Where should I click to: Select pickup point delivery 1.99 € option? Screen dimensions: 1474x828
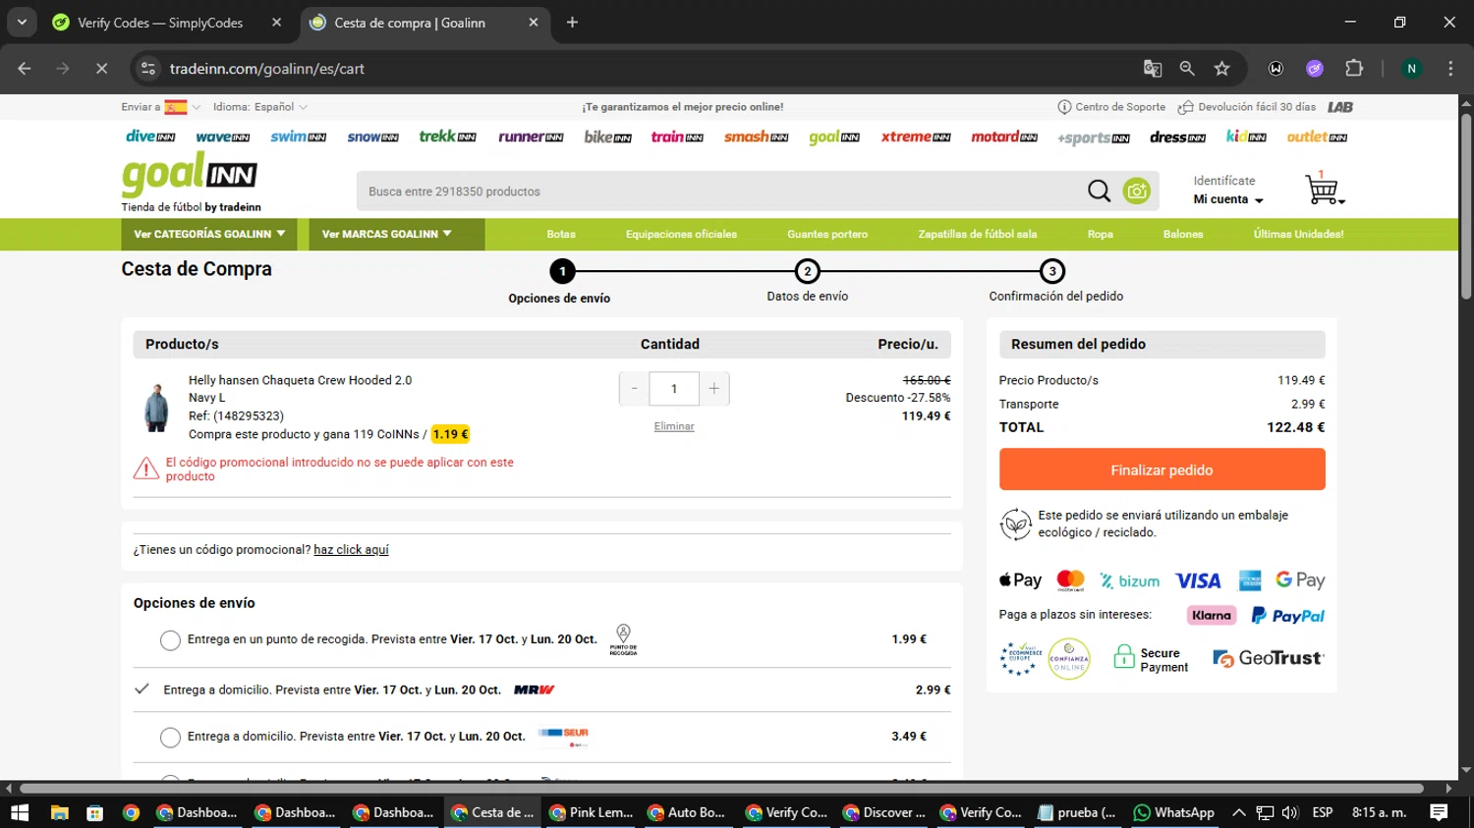click(170, 640)
